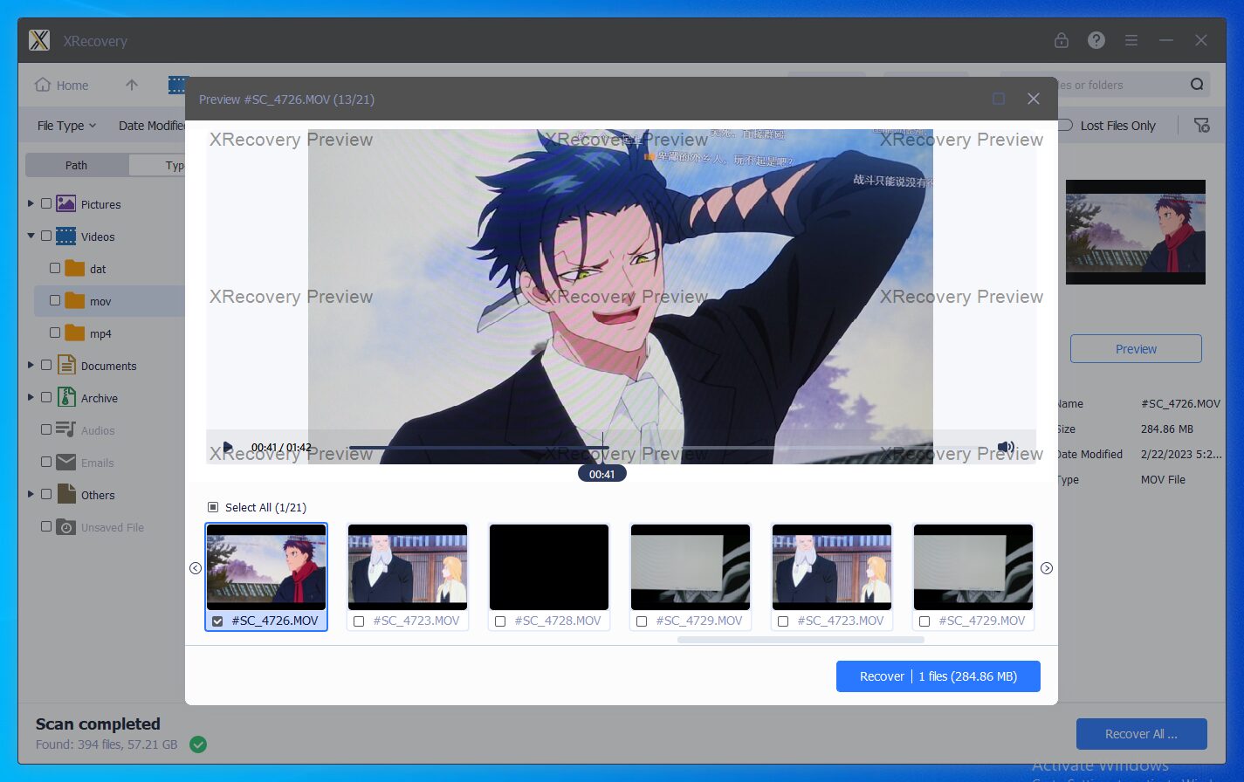The image size is (1244, 782).
Task: Click the Unsaved File icon
Action: click(x=66, y=527)
